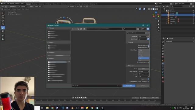Screen dimensions: 195x110
Task: Click the Cancel button in File View
Action: 143,86
